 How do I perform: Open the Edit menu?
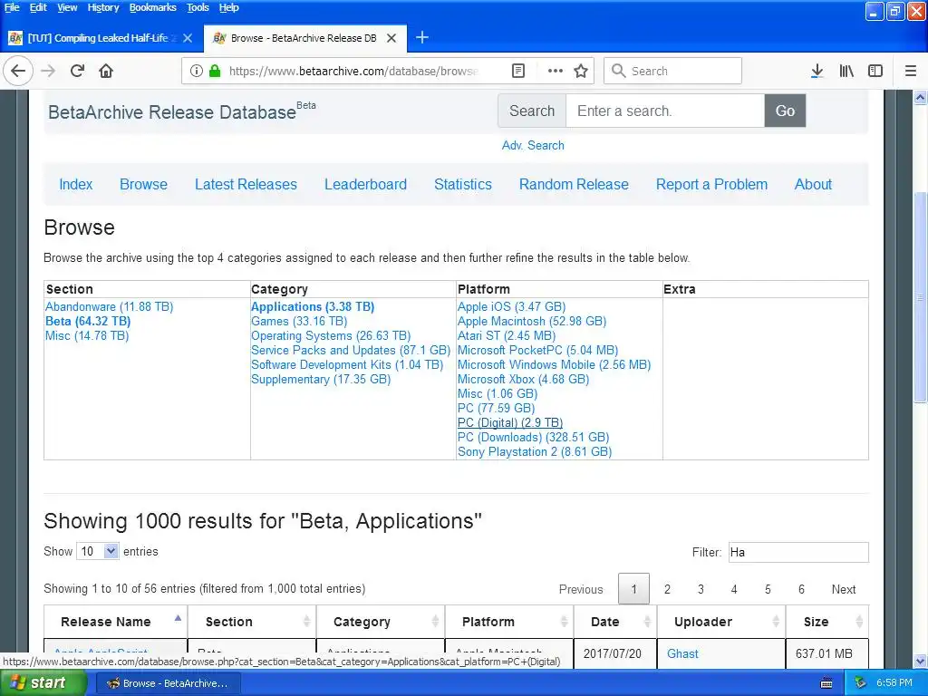pyautogui.click(x=38, y=7)
